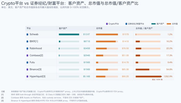Screen dimensions: 181x103
Task: Click the purple Crypto平台 legend swatch
Action: coord(107,24)
